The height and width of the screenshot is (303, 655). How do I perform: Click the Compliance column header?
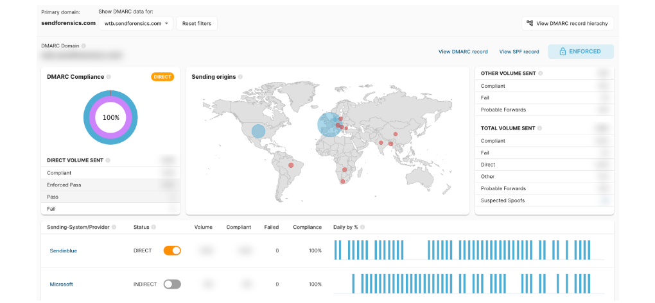[x=308, y=227]
